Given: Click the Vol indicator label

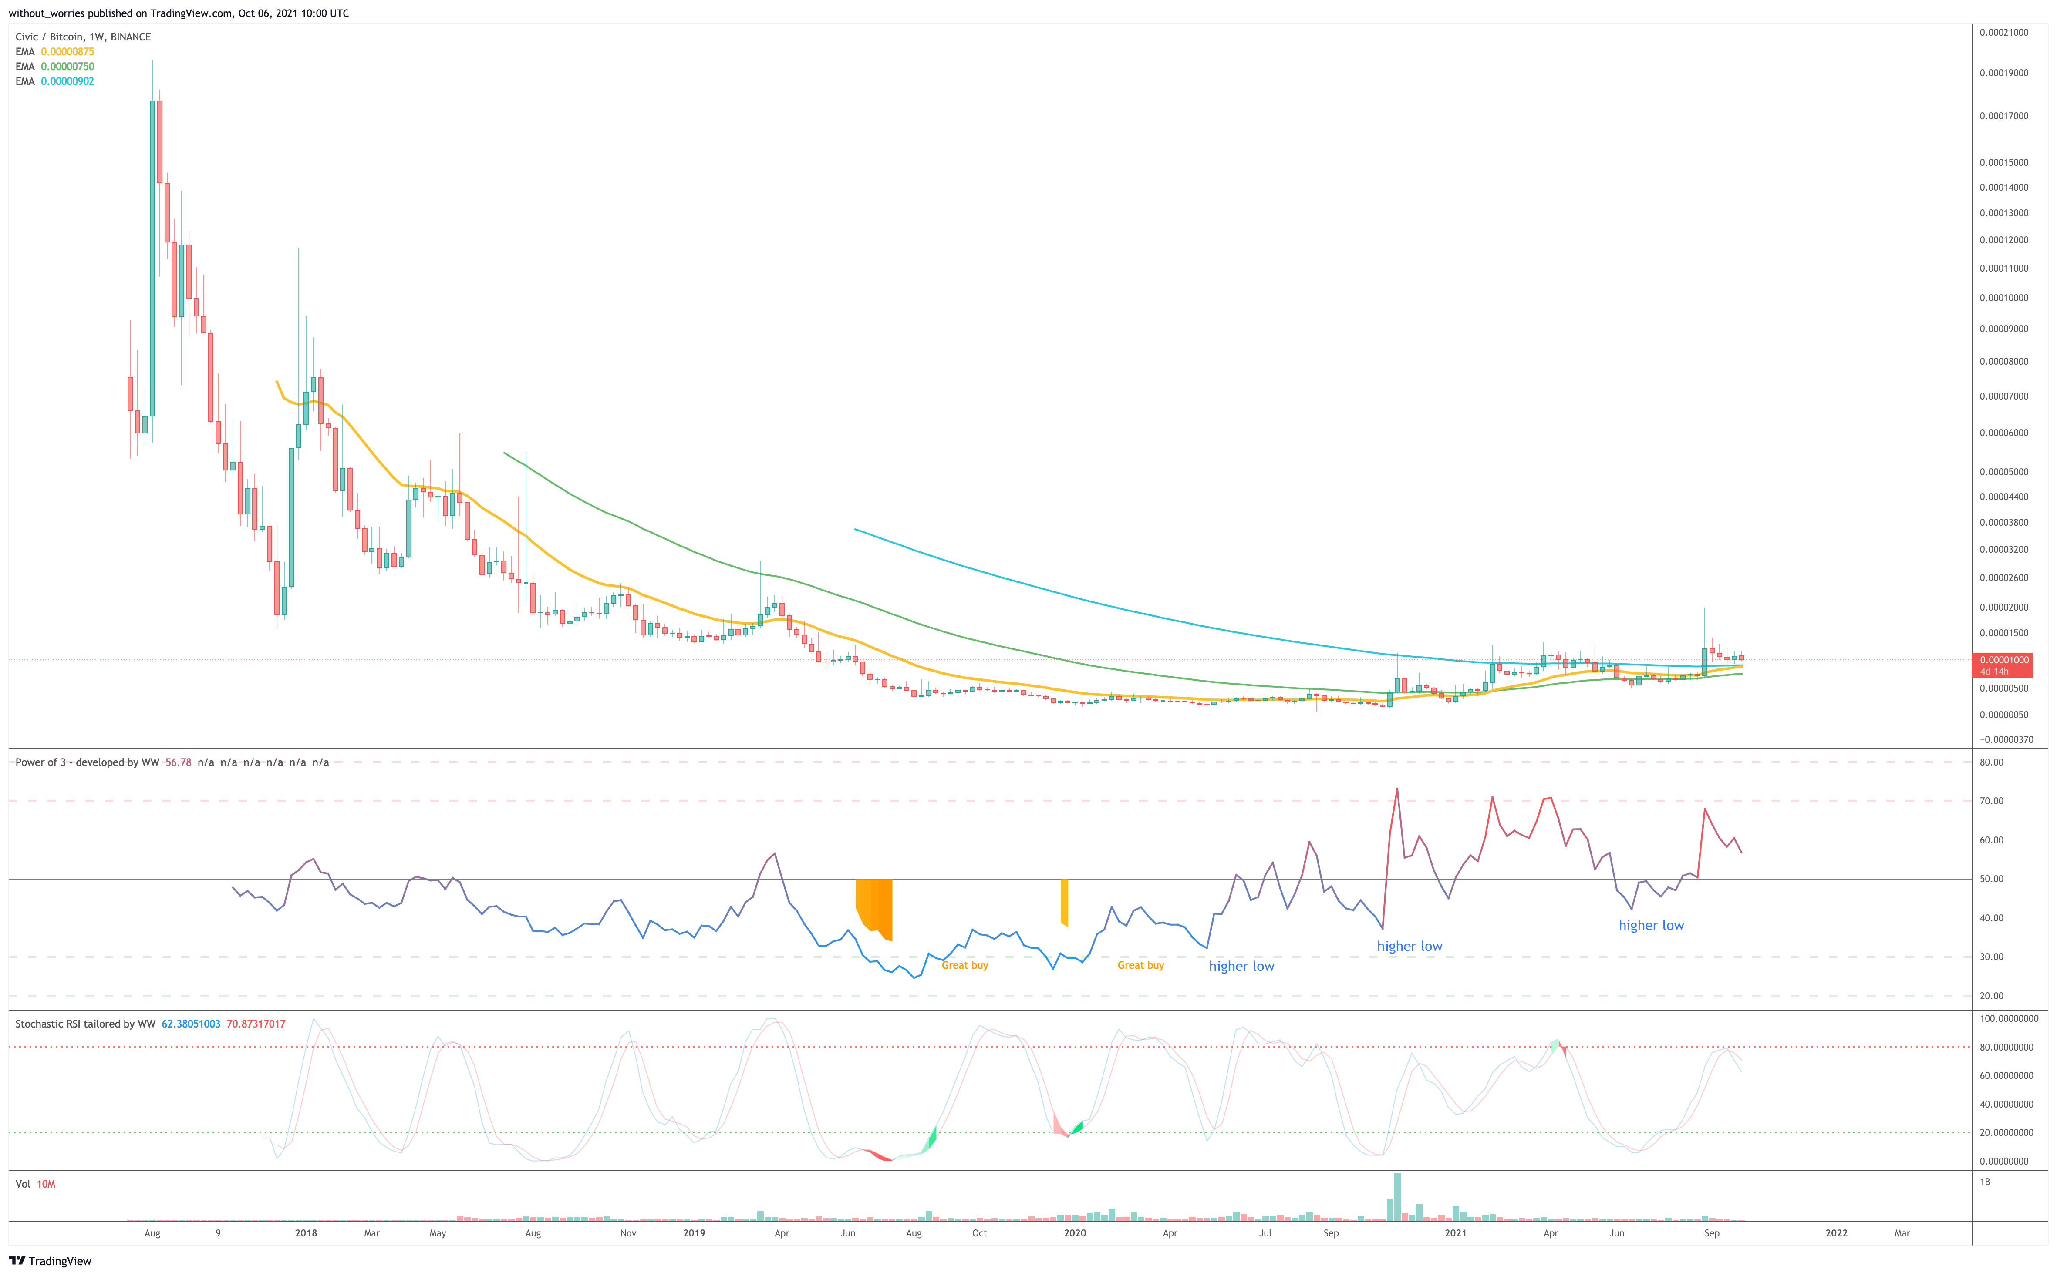Looking at the screenshot, I should (23, 1184).
